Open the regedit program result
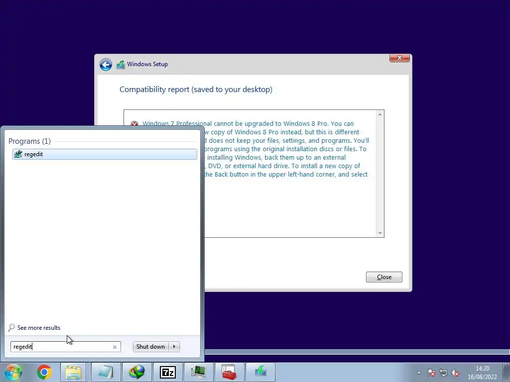The image size is (510, 382). pyautogui.click(x=105, y=154)
